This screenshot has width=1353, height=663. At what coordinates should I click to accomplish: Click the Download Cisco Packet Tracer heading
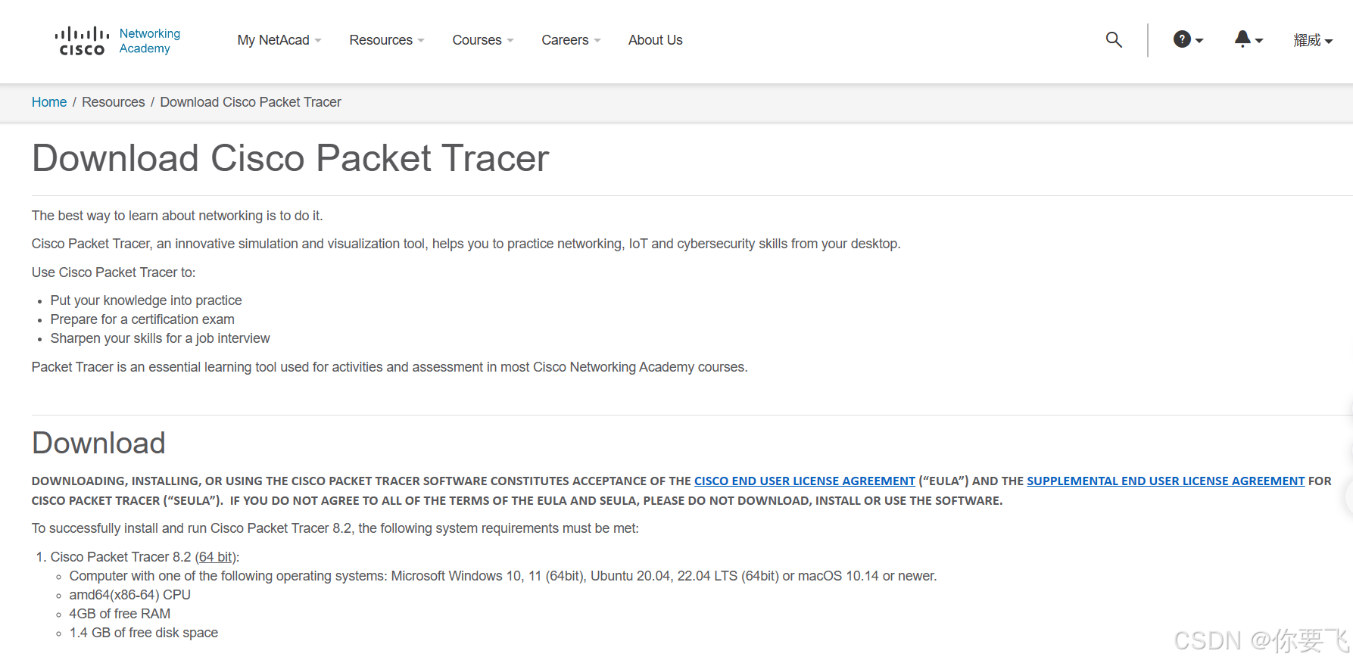point(290,158)
